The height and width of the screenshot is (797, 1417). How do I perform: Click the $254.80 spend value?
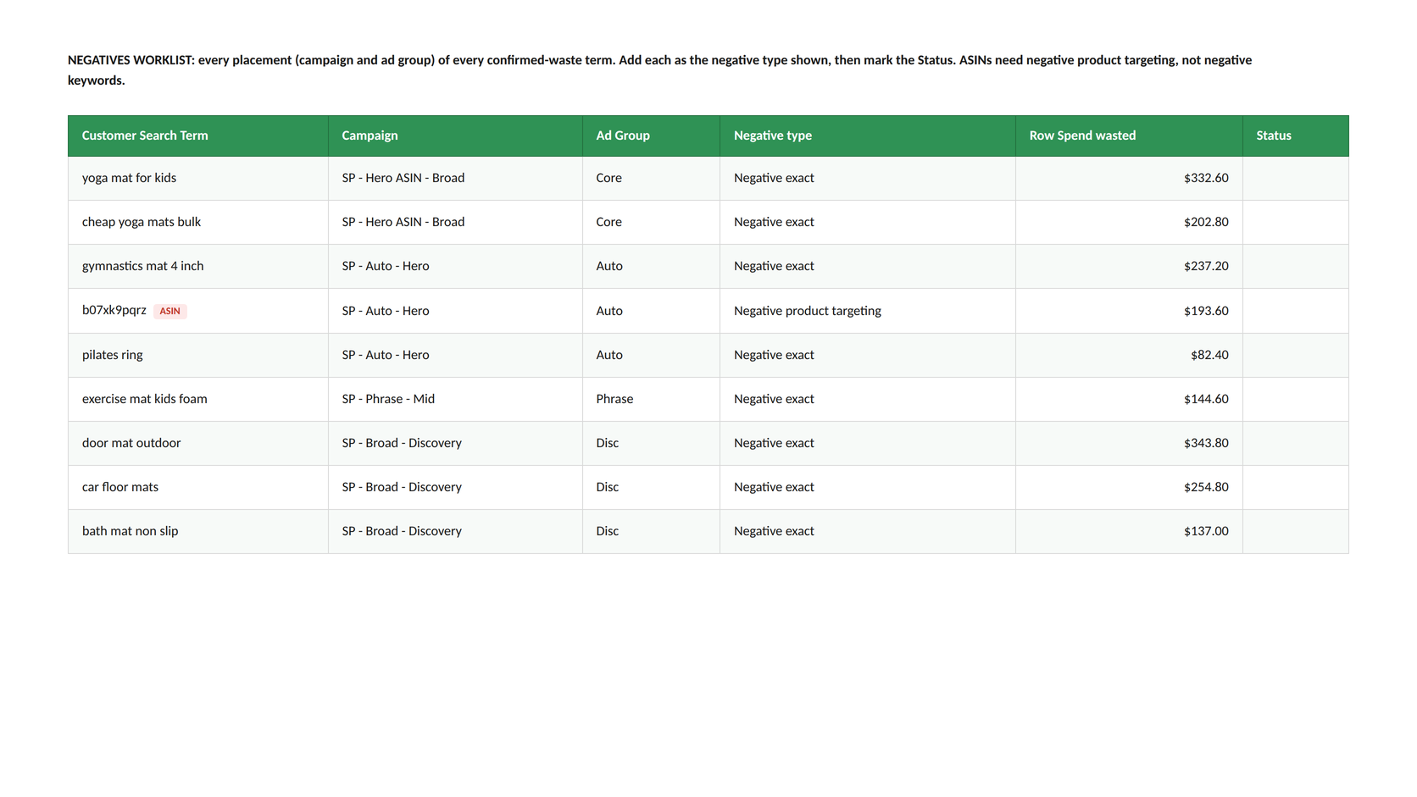[x=1206, y=487]
